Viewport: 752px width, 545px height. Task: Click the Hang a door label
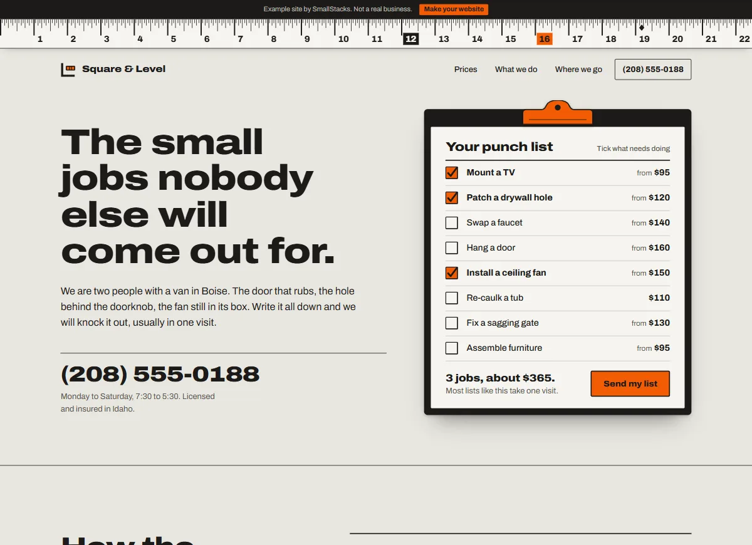click(491, 247)
